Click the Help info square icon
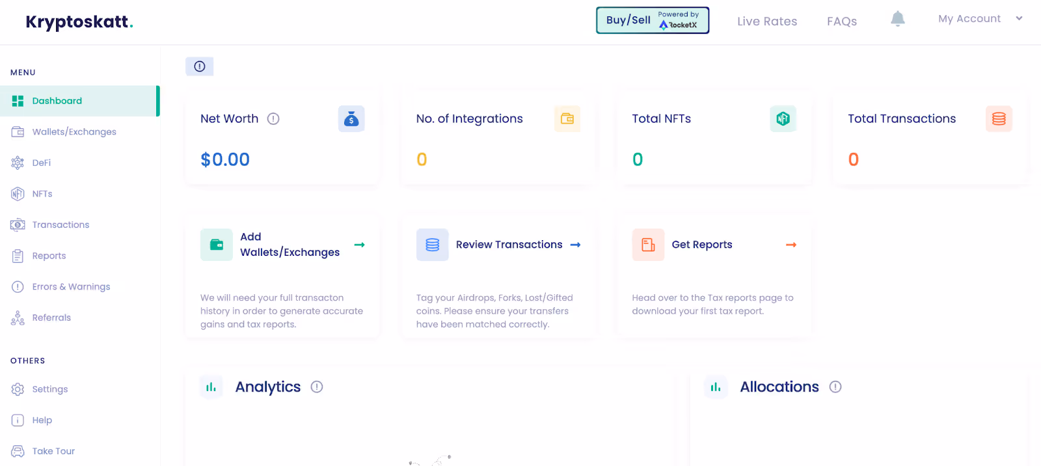Viewport: 1041px width, 466px height. pyautogui.click(x=18, y=420)
